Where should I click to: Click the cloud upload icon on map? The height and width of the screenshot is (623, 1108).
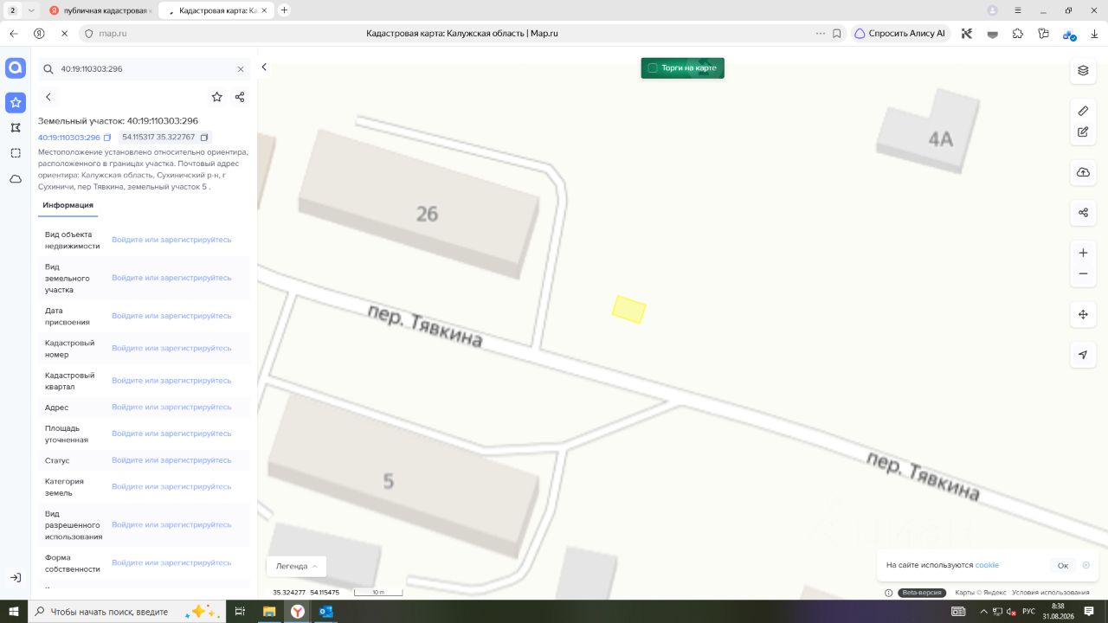[x=1083, y=172]
